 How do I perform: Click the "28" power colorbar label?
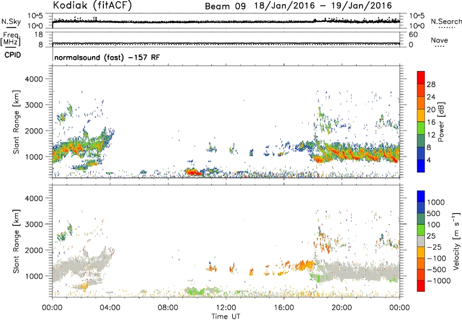[x=431, y=84]
